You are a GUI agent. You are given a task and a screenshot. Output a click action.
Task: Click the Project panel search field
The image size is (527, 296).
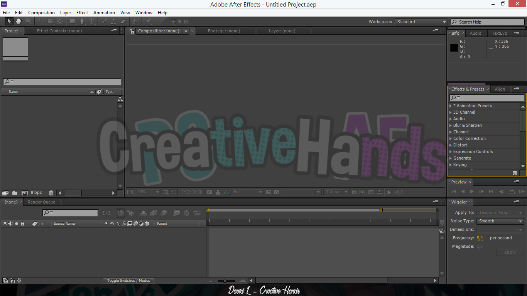pyautogui.click(x=62, y=82)
